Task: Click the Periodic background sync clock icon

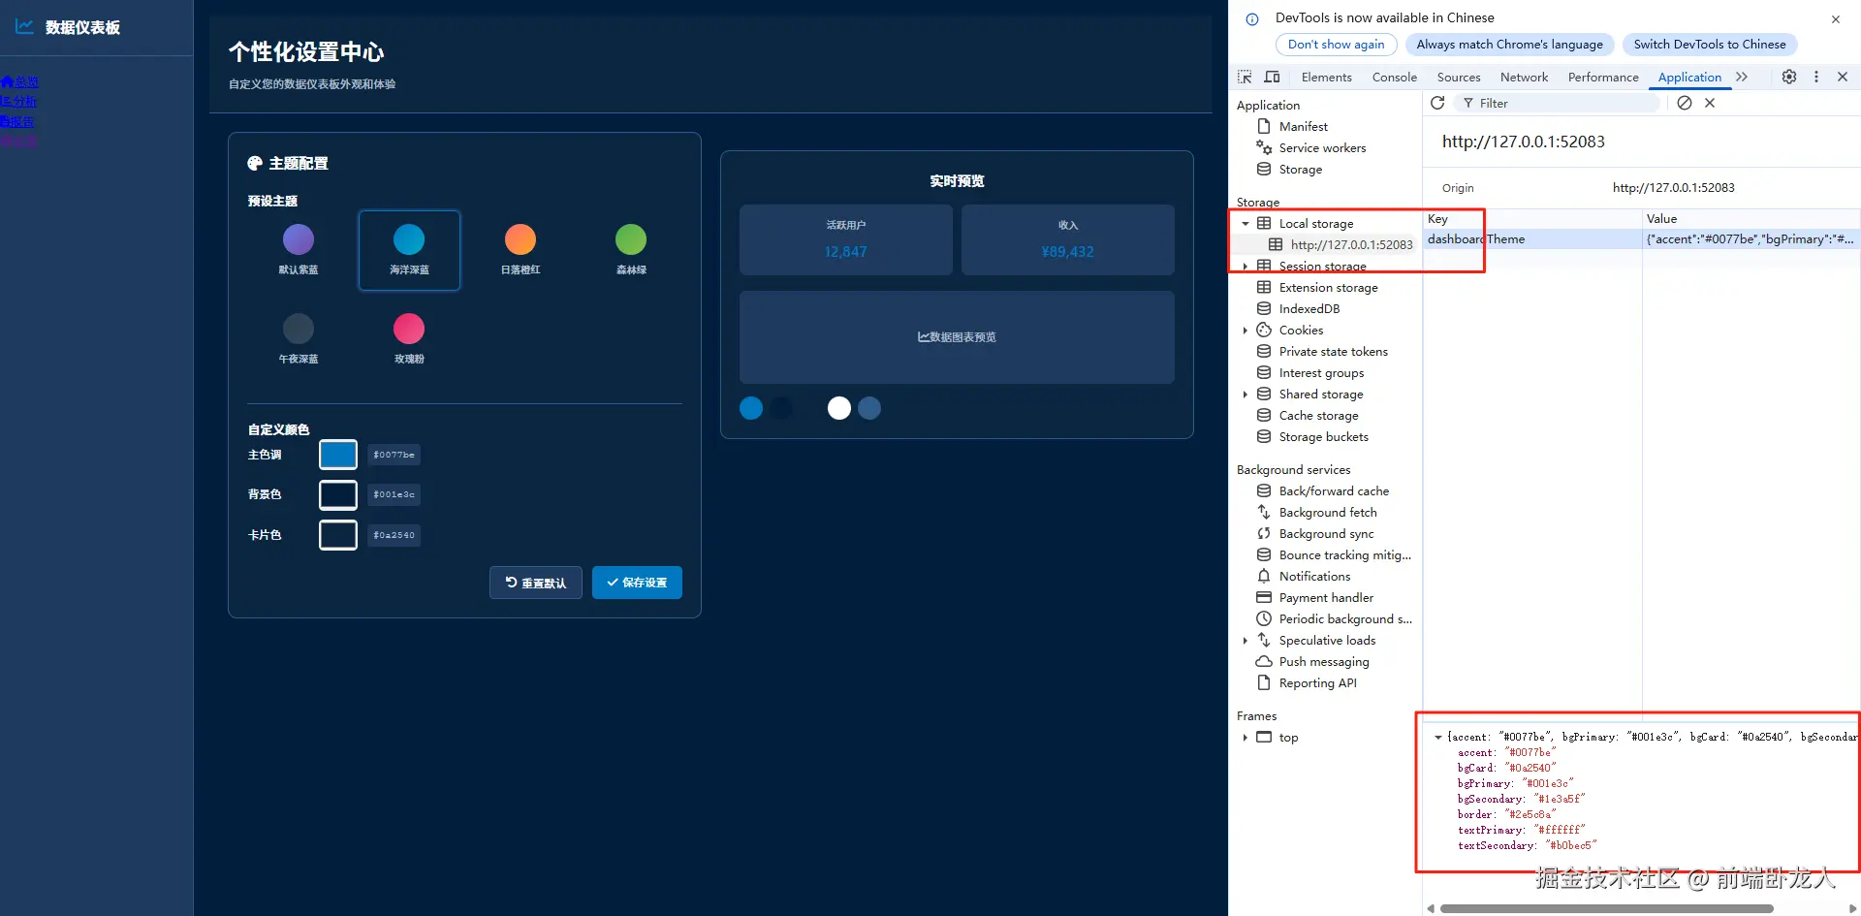Action: point(1264,618)
